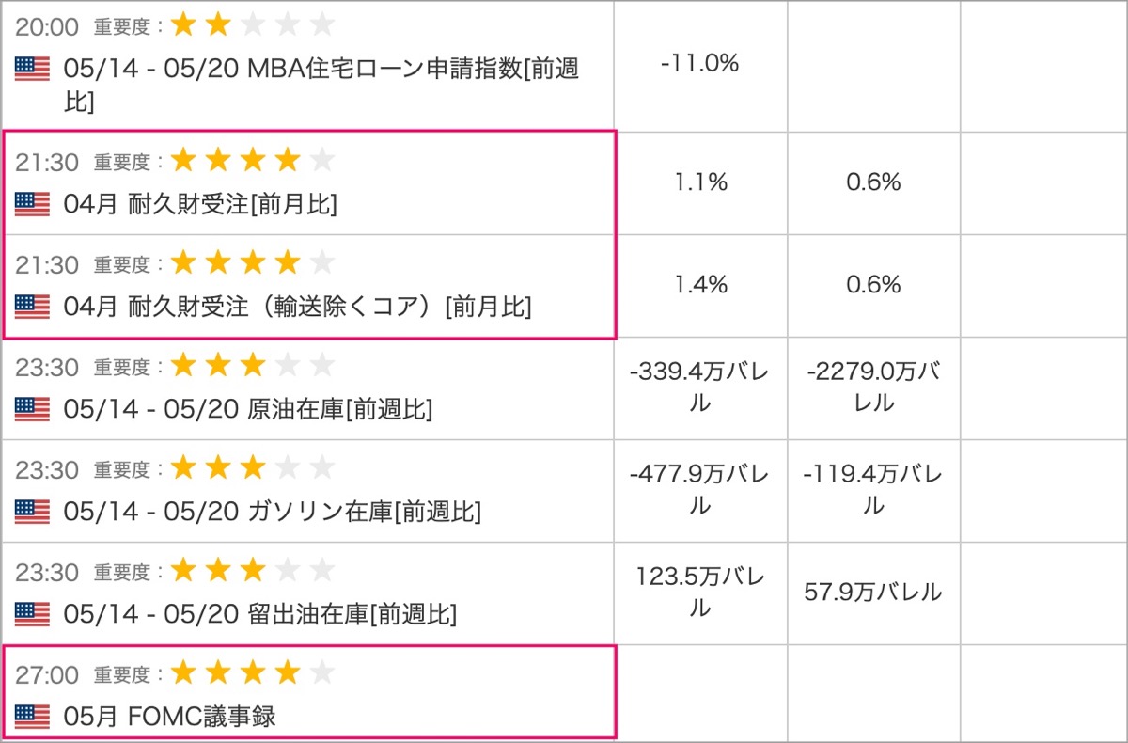This screenshot has height=743, width=1128.
Task: Click US flag beside ガソリン在庫[前週比]
Action: pos(32,511)
